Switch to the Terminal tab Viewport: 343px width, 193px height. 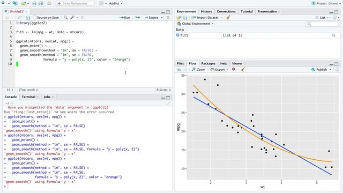pos(28,97)
